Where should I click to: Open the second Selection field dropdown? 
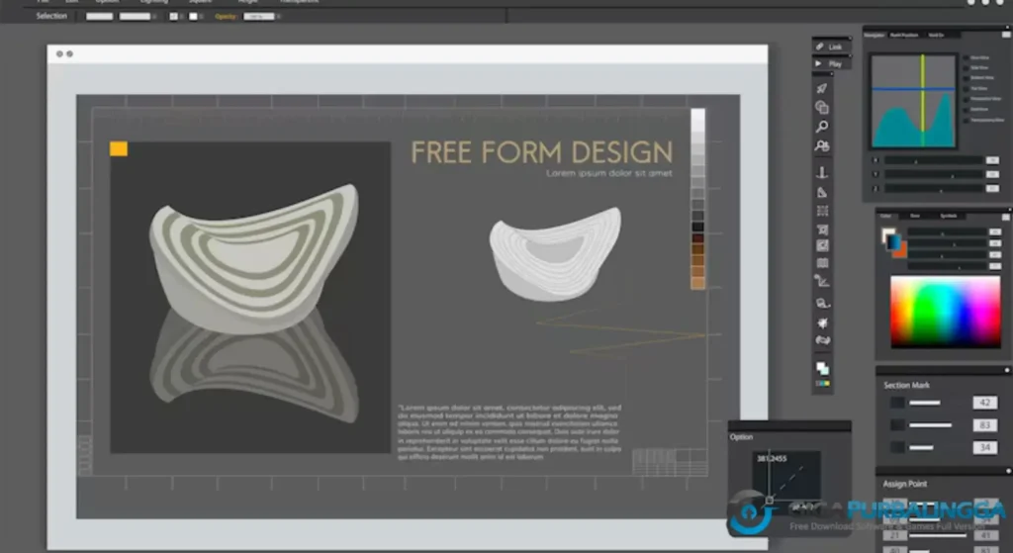[154, 16]
